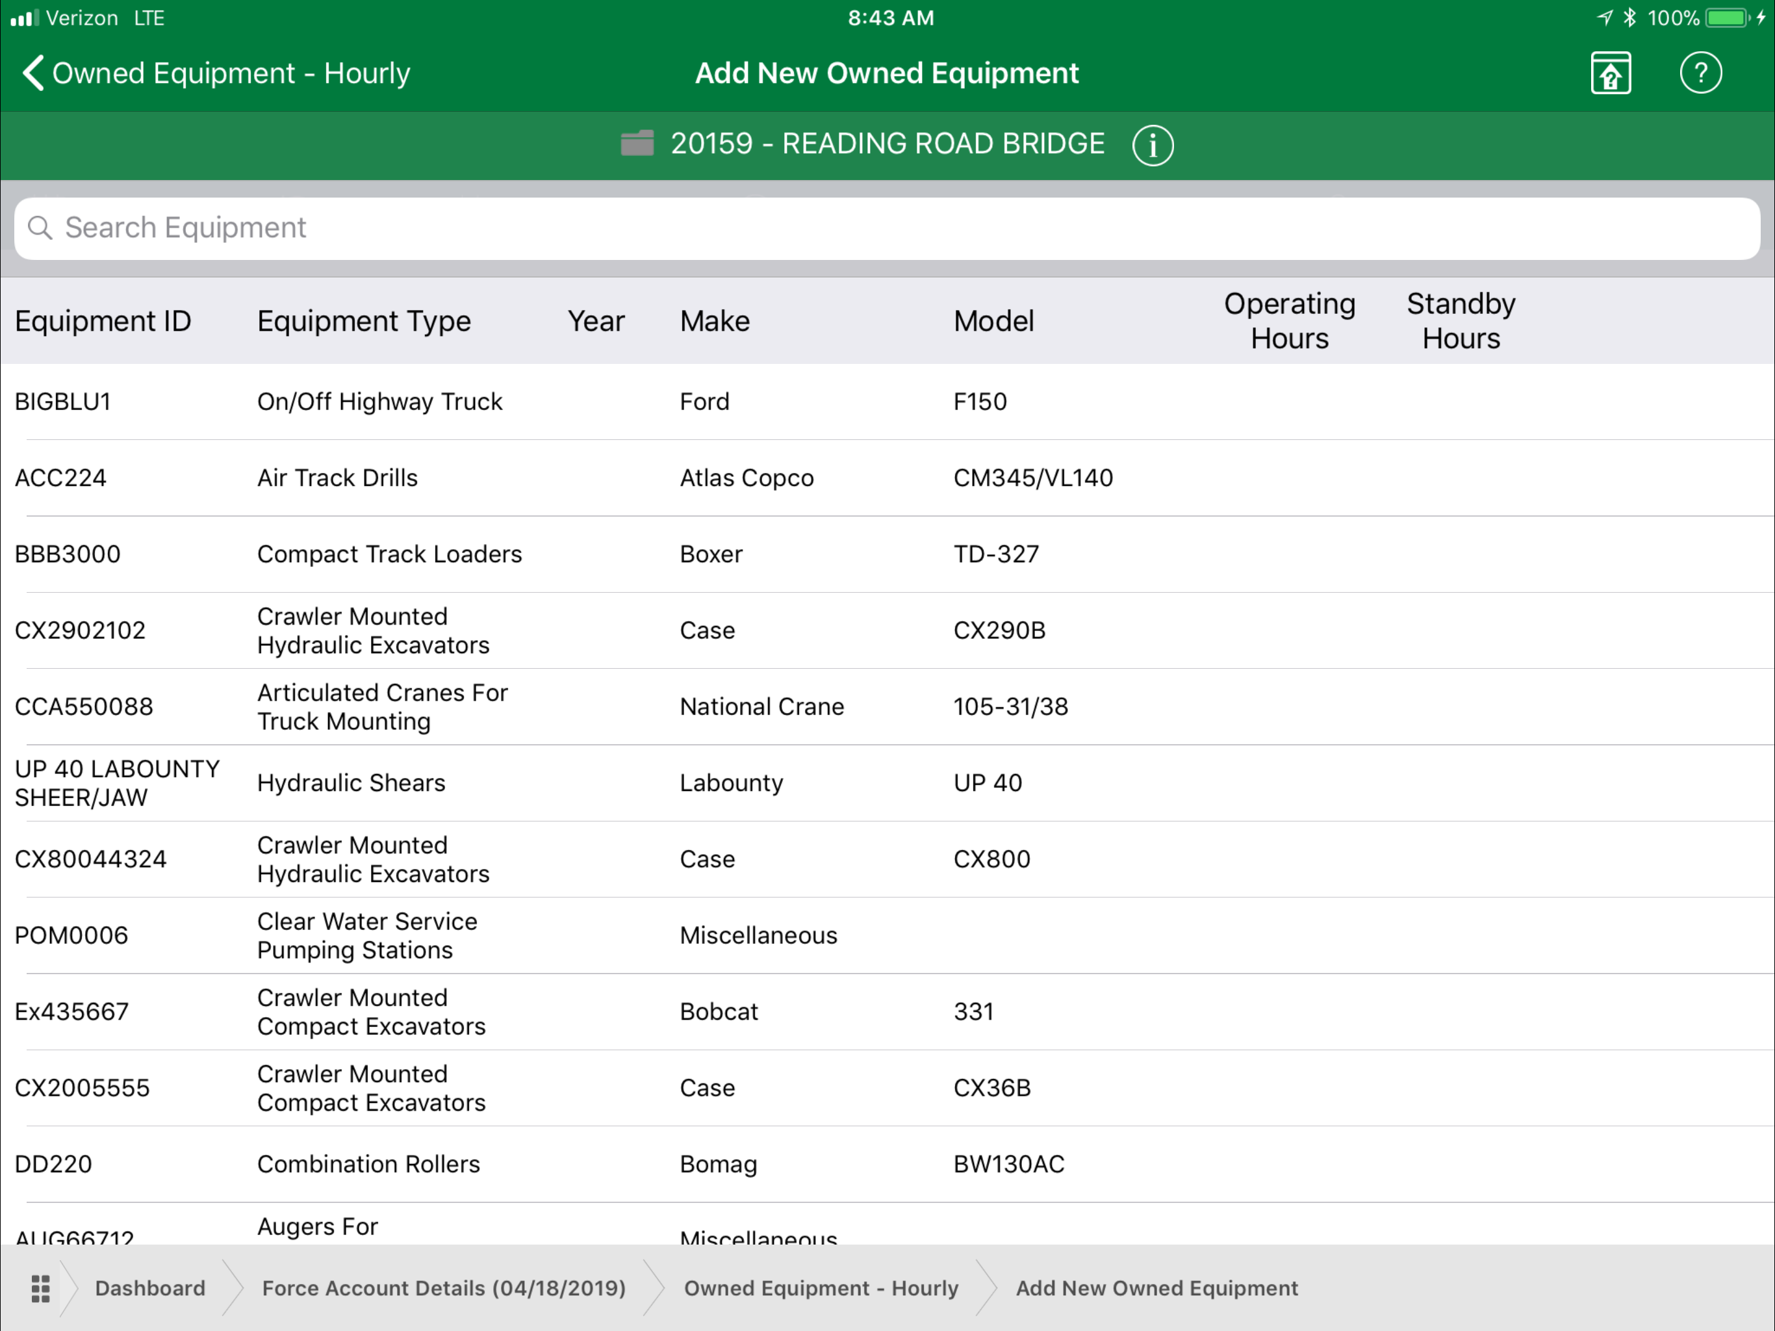Select UP 40 LABOUNTY SHEER/JAW row

[x=887, y=782]
